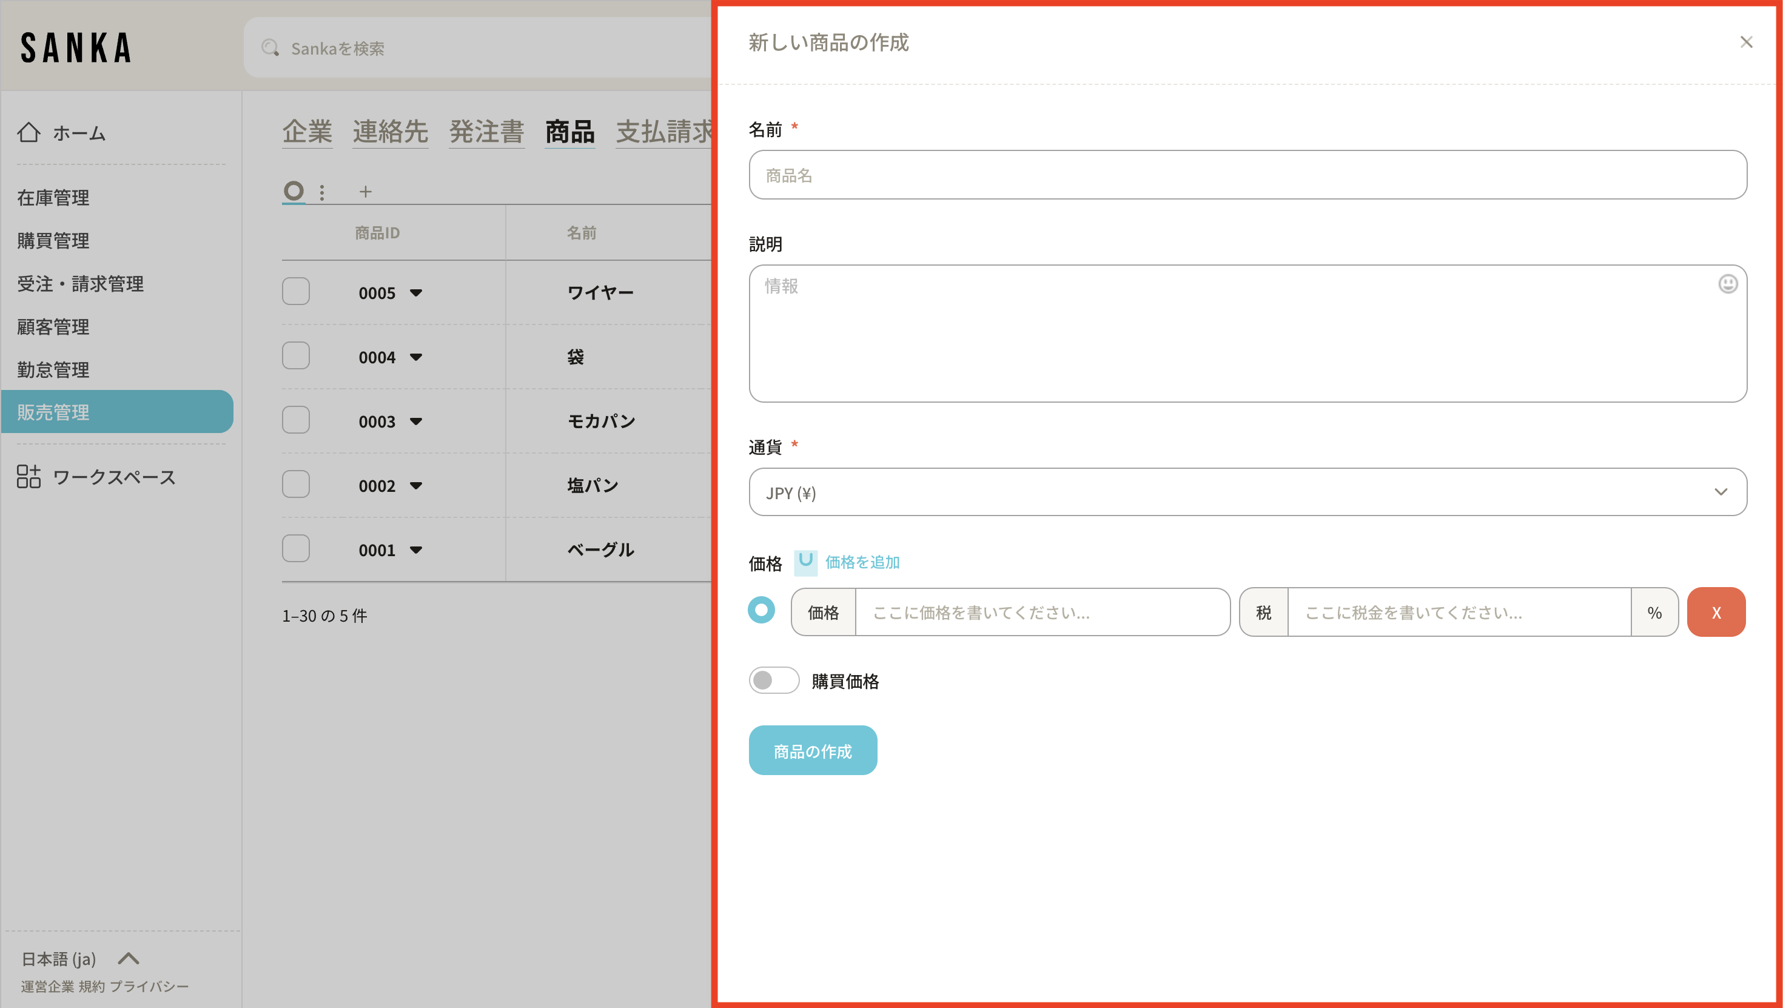1783x1008 pixels.
Task: Click the SANKA logo
Action: (76, 48)
